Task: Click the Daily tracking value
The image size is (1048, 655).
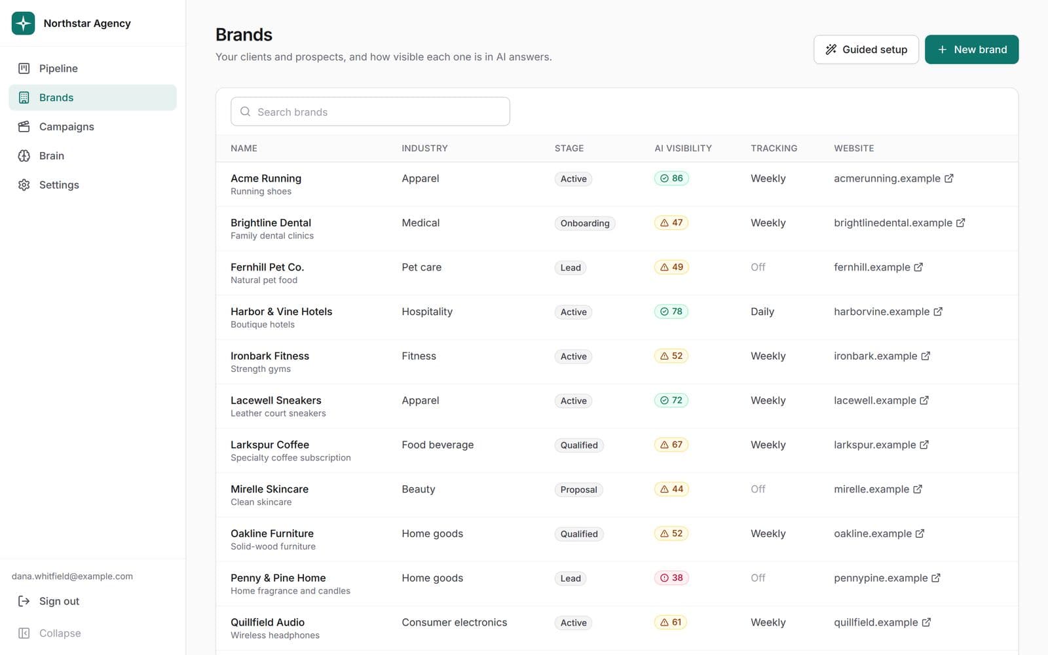Action: 762,312
